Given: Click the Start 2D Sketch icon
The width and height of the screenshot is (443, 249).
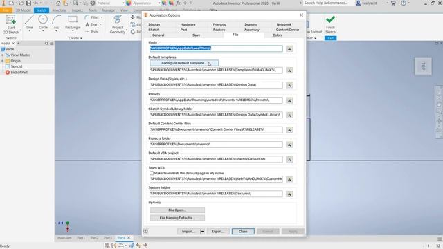Looking at the screenshot, I should pyautogui.click(x=11, y=20).
